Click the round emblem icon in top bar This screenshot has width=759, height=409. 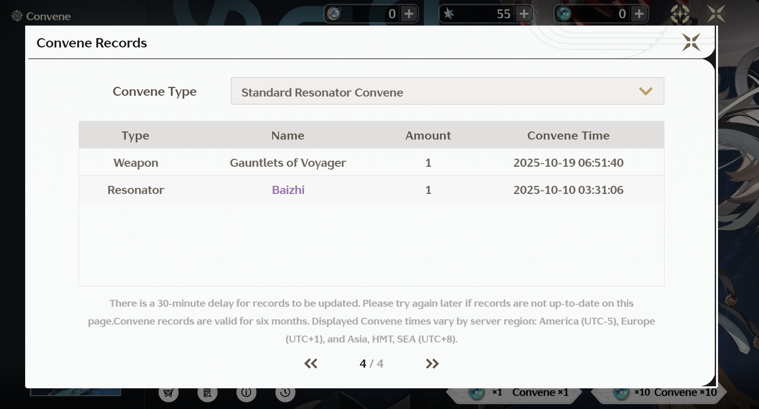680,14
